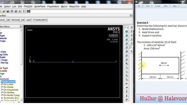Viewport: 187px width, 105px height.
Task: Open the Parameters menu
Action: pos(53,6)
